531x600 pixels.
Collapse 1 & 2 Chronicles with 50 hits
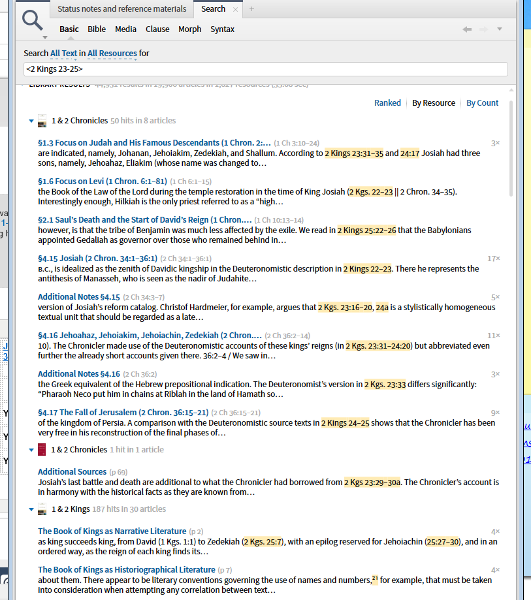point(31,121)
